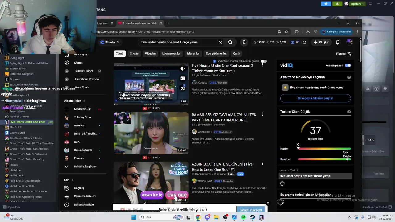Select the Videolar filter chip
This screenshot has width=395, height=222.
point(150,54)
